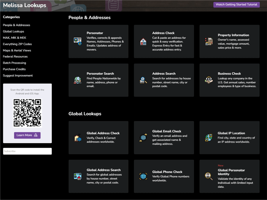This screenshot has height=200, width=267.
Task: Click the Global Address Check house-globe icon
Action: click(78, 138)
